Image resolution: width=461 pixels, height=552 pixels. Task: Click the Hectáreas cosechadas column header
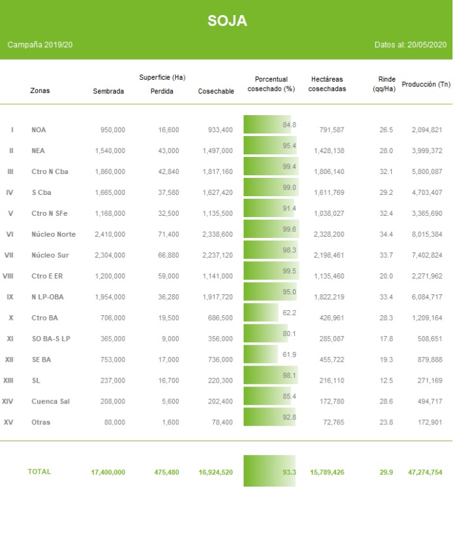tap(328, 84)
